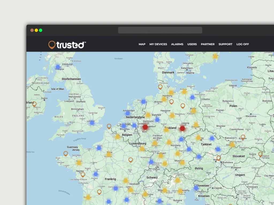Viewport: 274px width, 205px height.
Task: Select the blue device marker near Glasgow
Action: tap(58, 67)
